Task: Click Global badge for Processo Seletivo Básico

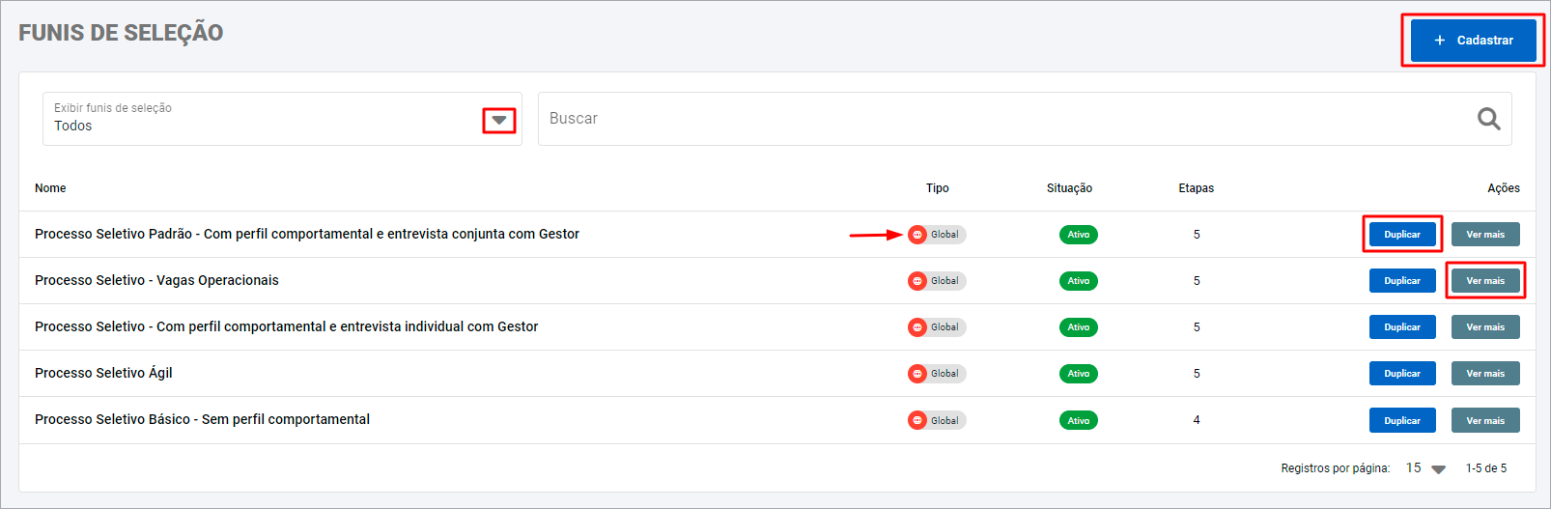Action: (937, 420)
